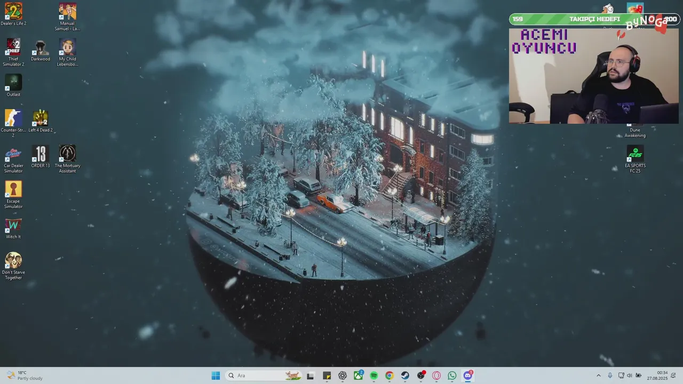This screenshot has height=384, width=683.
Task: Switch to Spotify from the taskbar
Action: [374, 375]
